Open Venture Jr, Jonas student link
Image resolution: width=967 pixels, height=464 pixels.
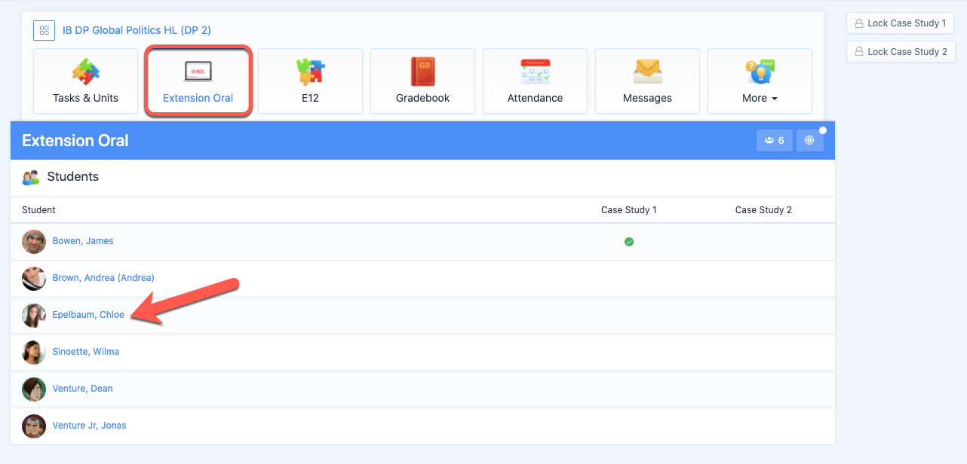coord(89,426)
